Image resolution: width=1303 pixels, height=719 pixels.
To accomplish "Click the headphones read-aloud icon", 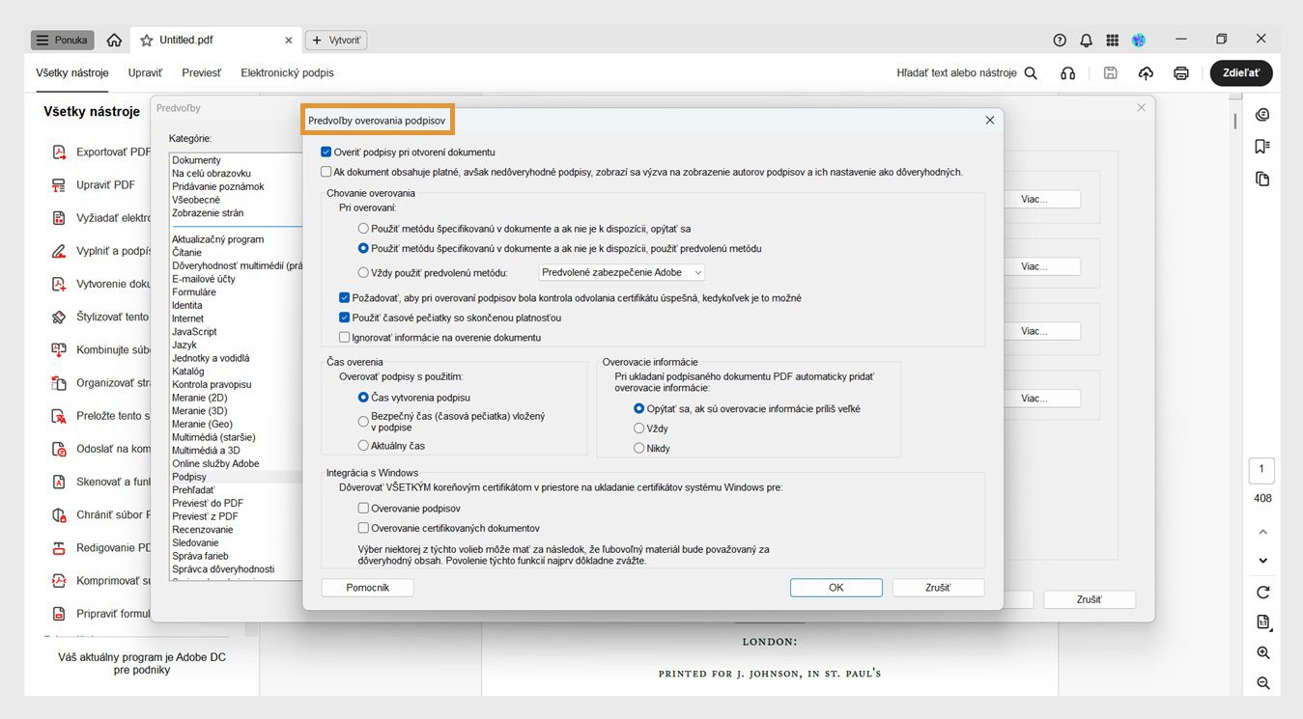I will pyautogui.click(x=1067, y=73).
